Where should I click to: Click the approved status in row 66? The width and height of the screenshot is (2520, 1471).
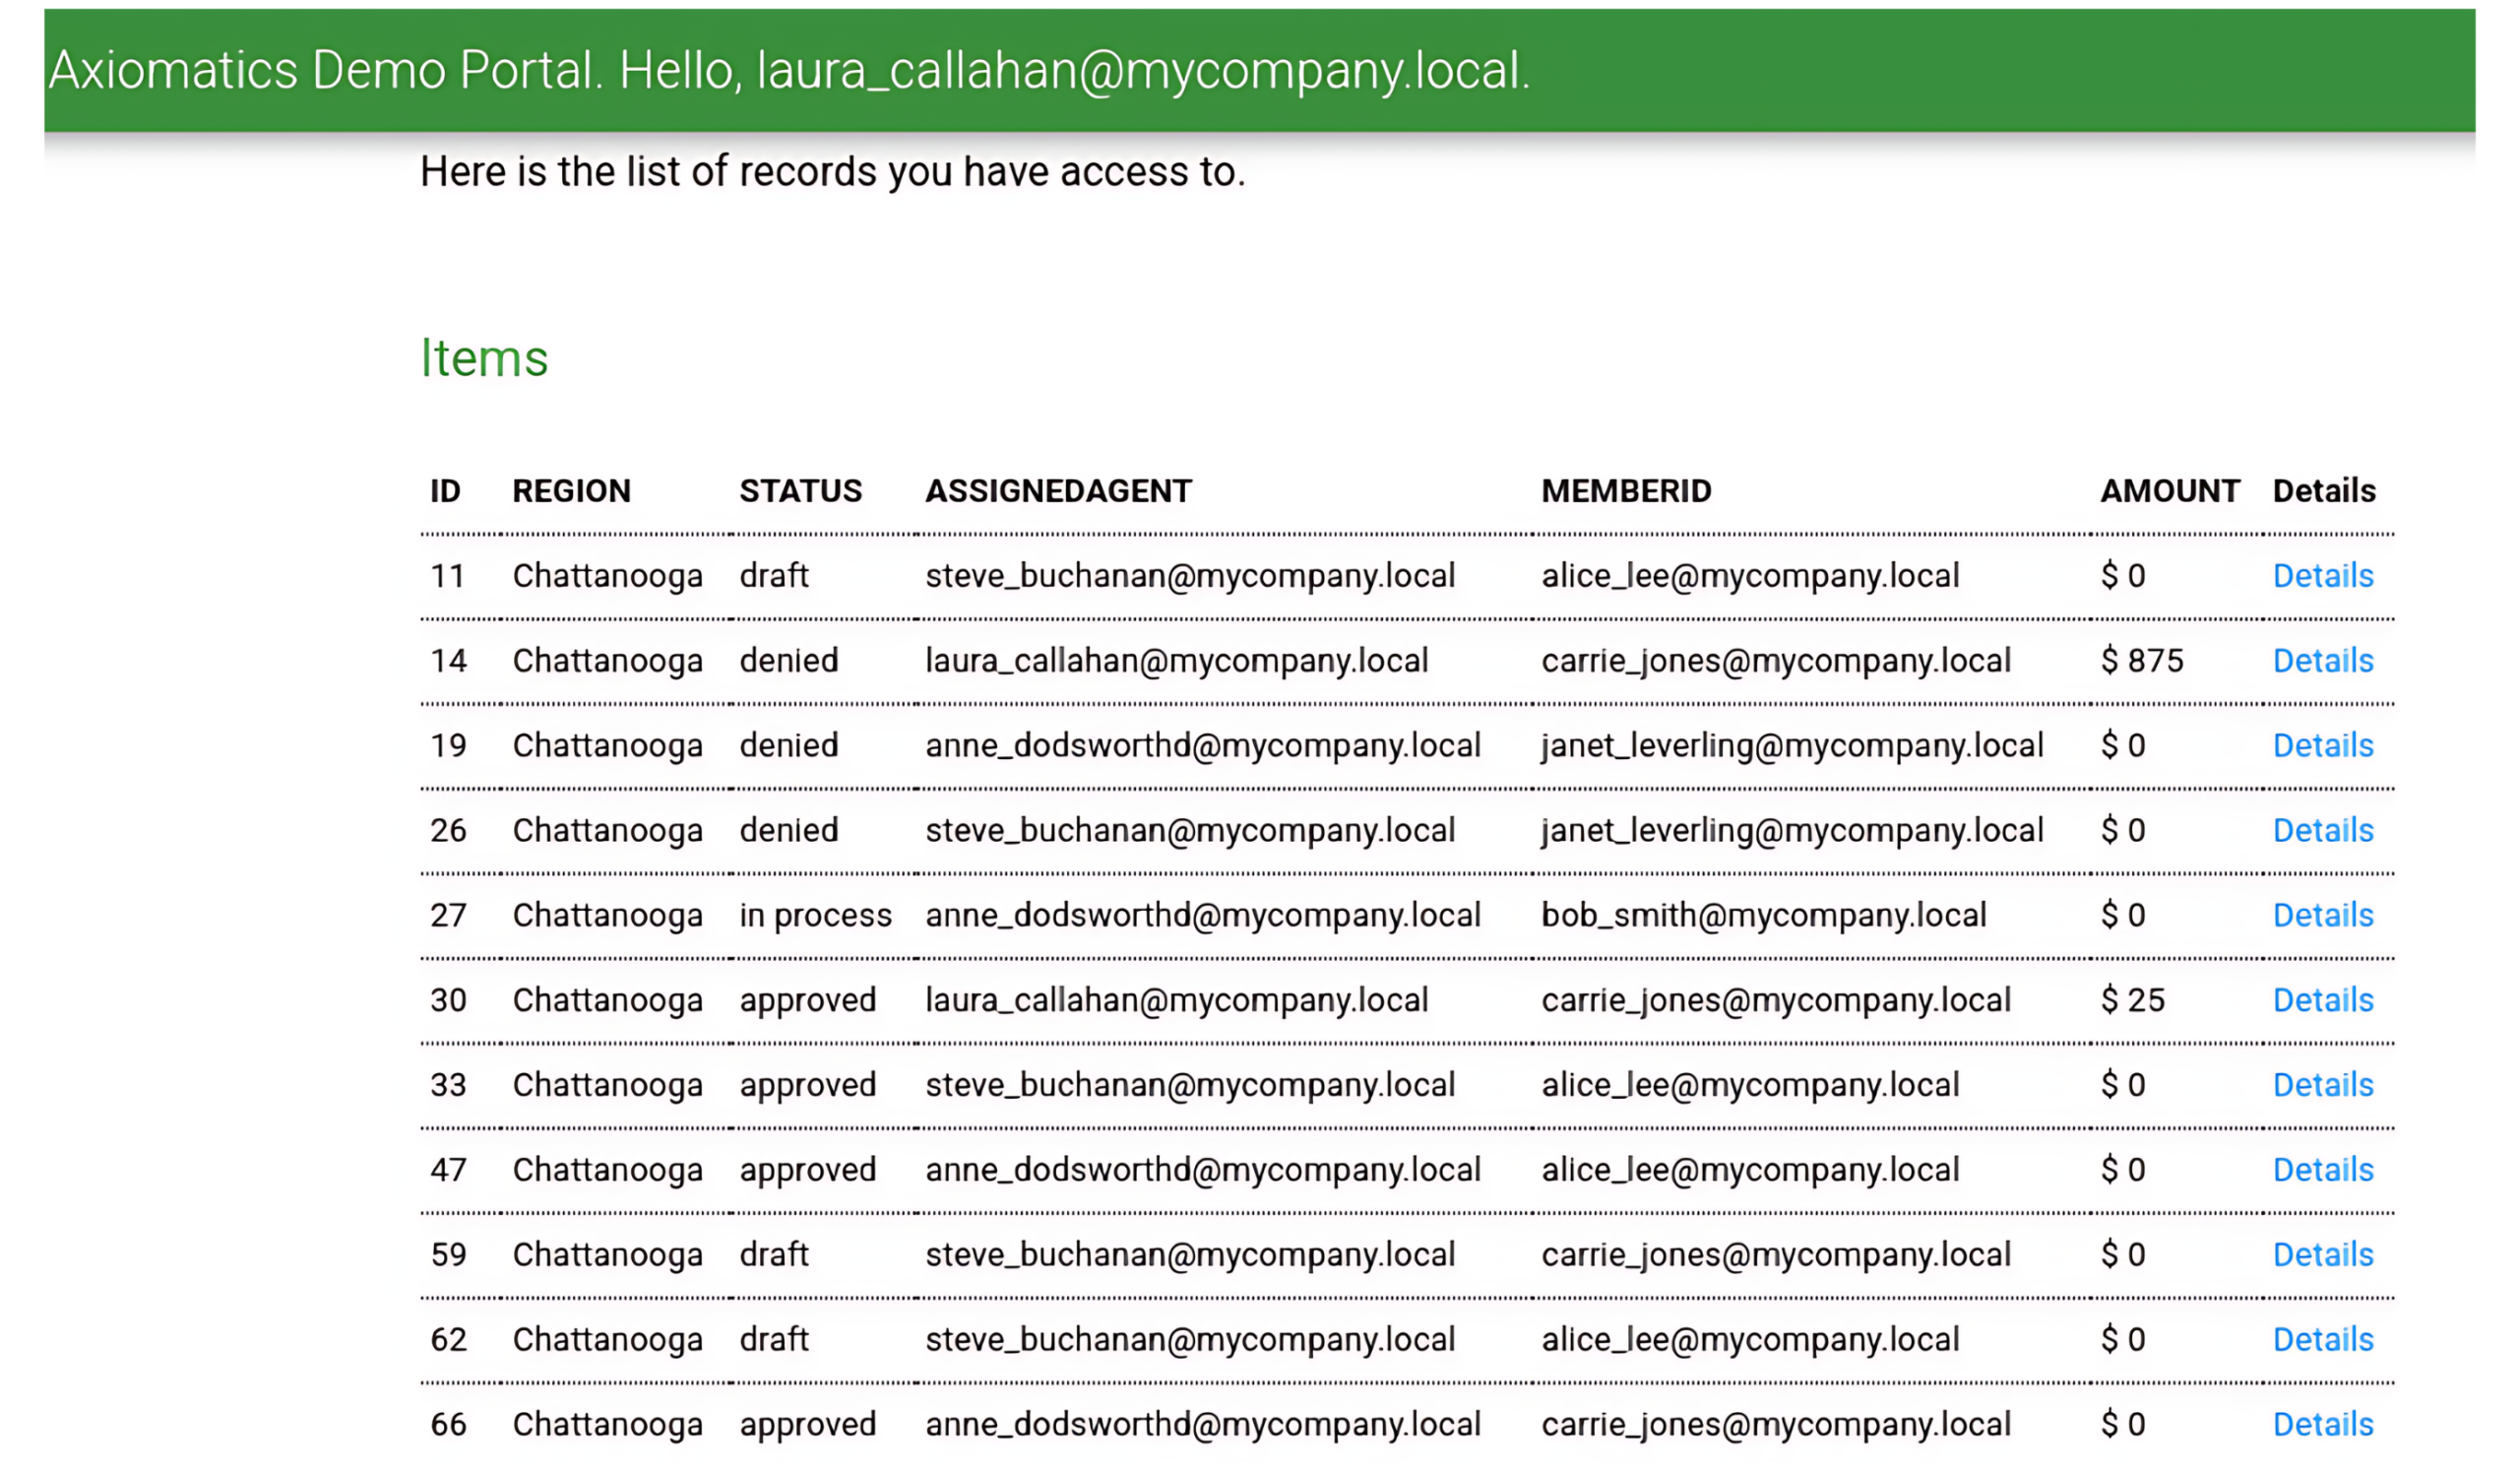click(807, 1426)
